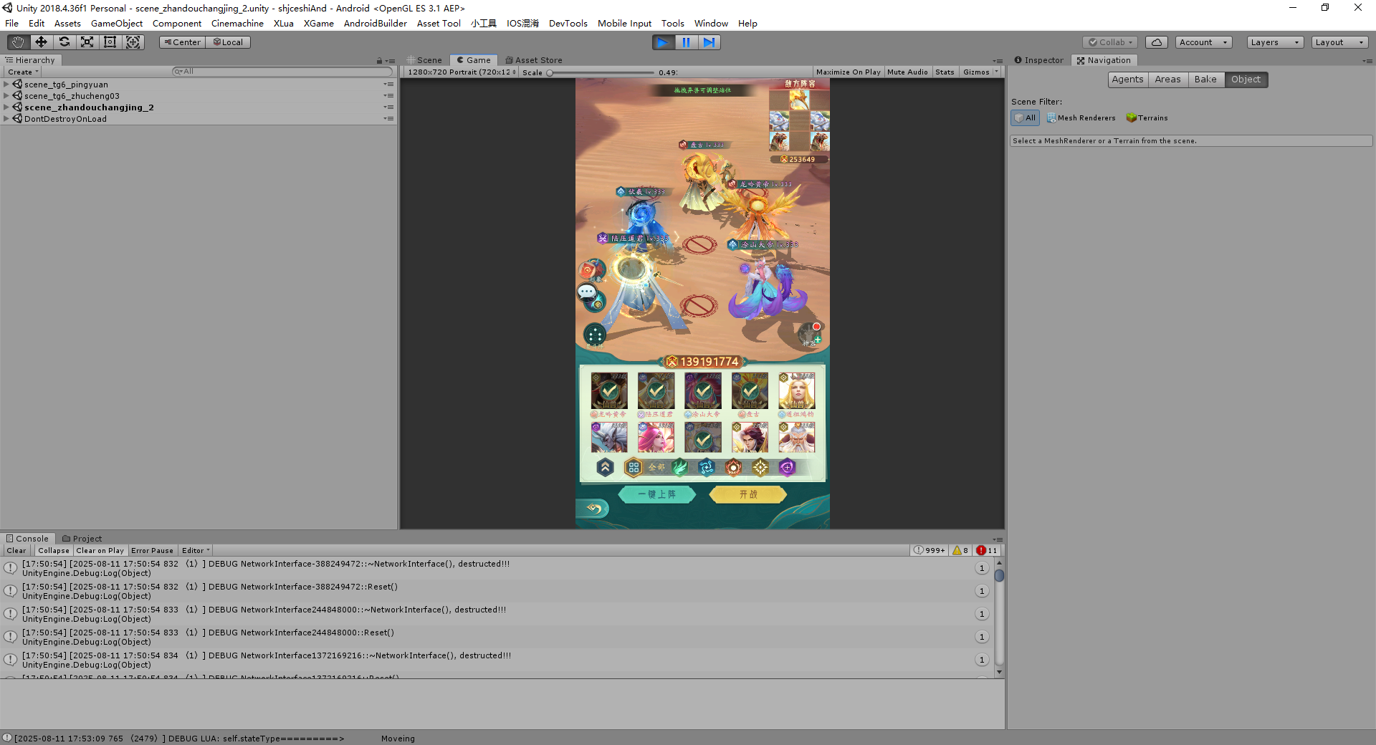Toggle Error Pause in Console
The image size is (1376, 745).
(x=152, y=551)
